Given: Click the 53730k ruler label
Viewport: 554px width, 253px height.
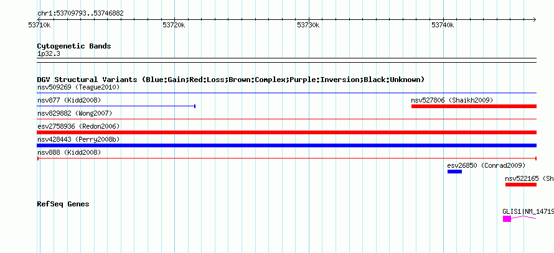Looking at the screenshot, I should tap(308, 25).
